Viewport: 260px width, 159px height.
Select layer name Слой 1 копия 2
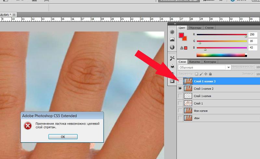(x=204, y=89)
